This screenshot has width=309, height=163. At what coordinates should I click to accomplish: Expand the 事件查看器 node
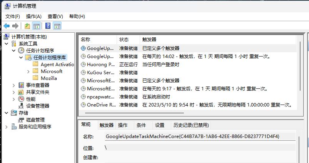click(13, 85)
